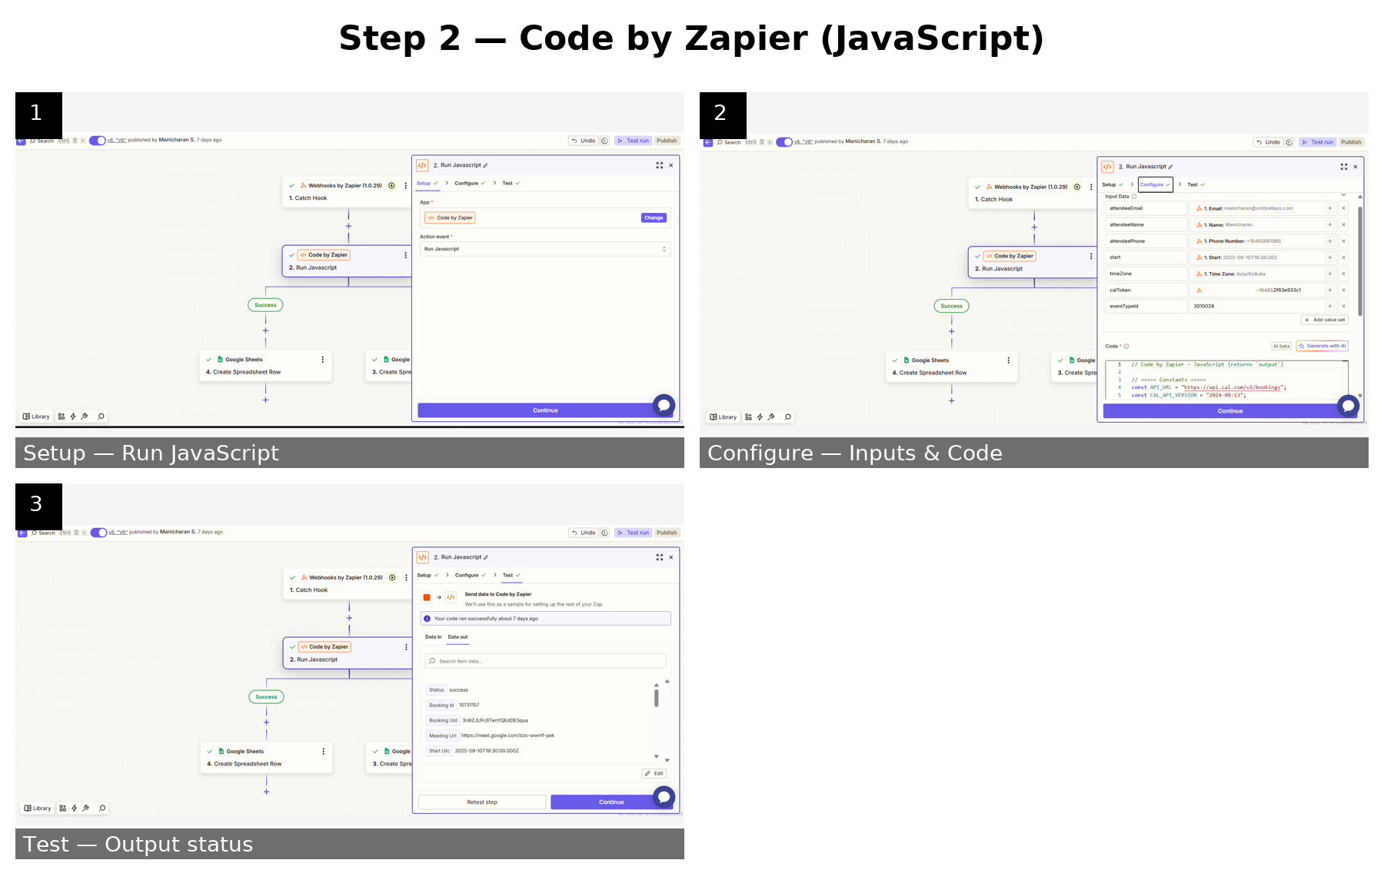In screenshot 1, open version history clock icon
The width and height of the screenshot is (1384, 890).
pyautogui.click(x=605, y=141)
